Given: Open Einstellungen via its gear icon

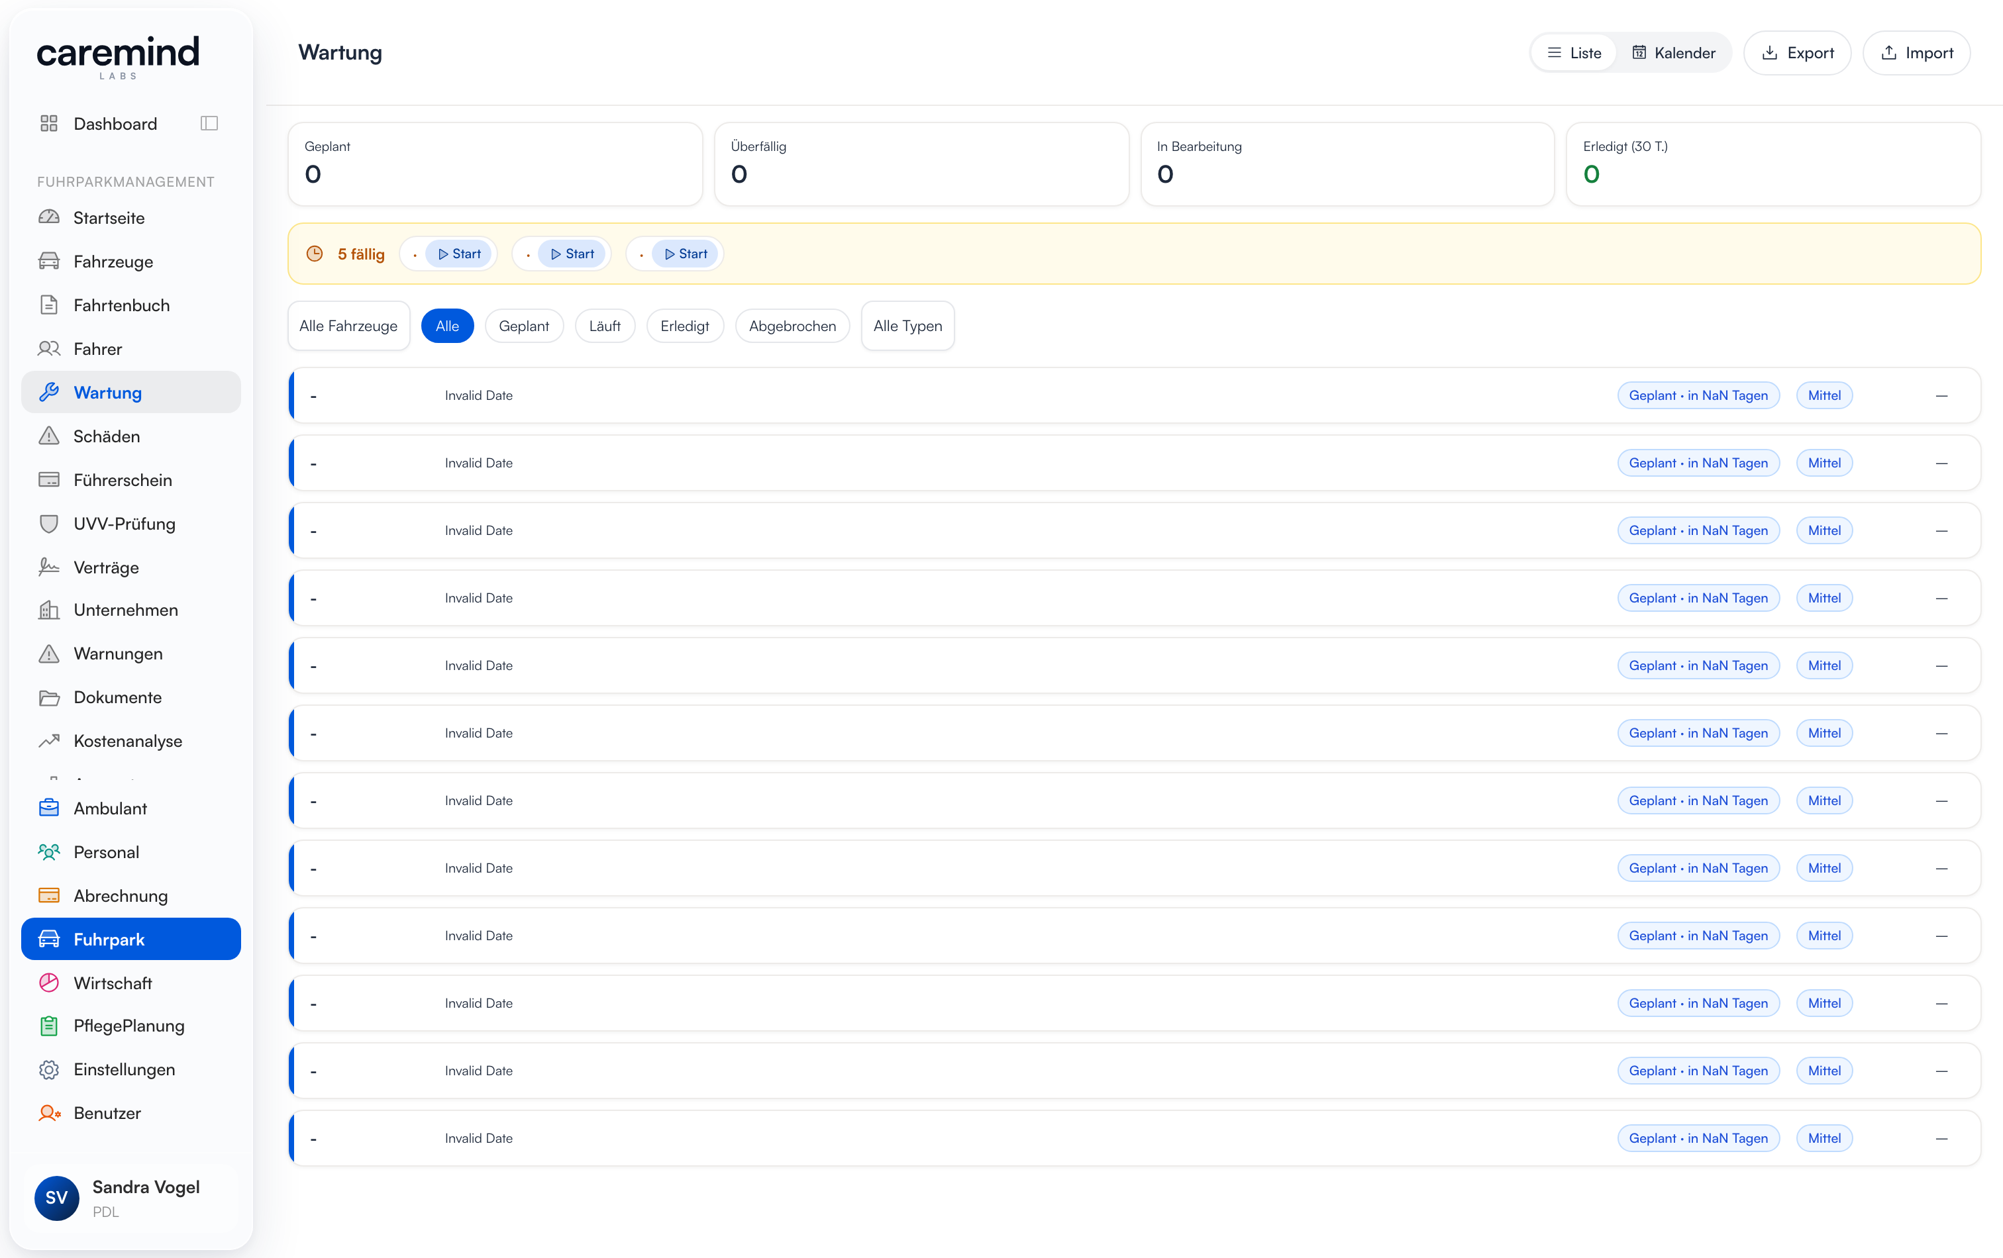Looking at the screenshot, I should tap(49, 1069).
